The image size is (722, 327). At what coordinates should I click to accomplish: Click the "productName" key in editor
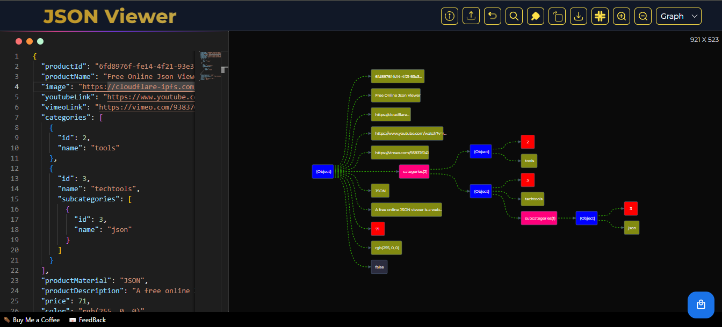(x=68, y=76)
